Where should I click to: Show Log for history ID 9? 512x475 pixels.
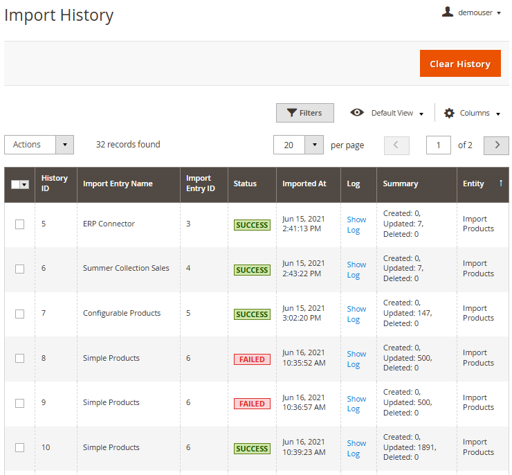tap(356, 404)
